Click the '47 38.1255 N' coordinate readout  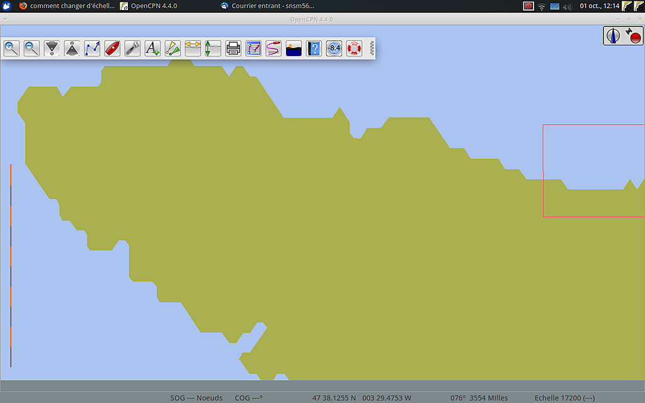tap(334, 398)
